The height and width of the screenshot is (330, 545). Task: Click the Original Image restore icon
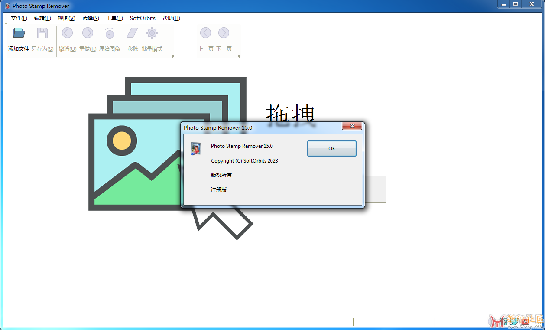pyautogui.click(x=110, y=33)
